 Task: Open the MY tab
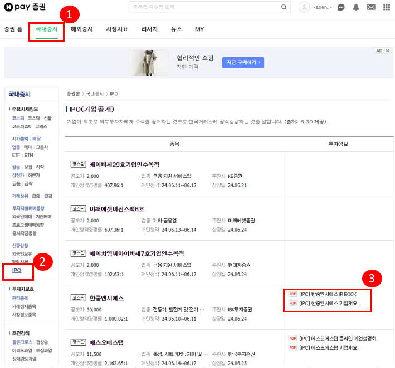pyautogui.click(x=199, y=29)
